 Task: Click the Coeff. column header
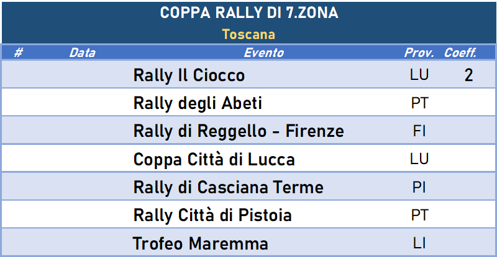pos(460,53)
